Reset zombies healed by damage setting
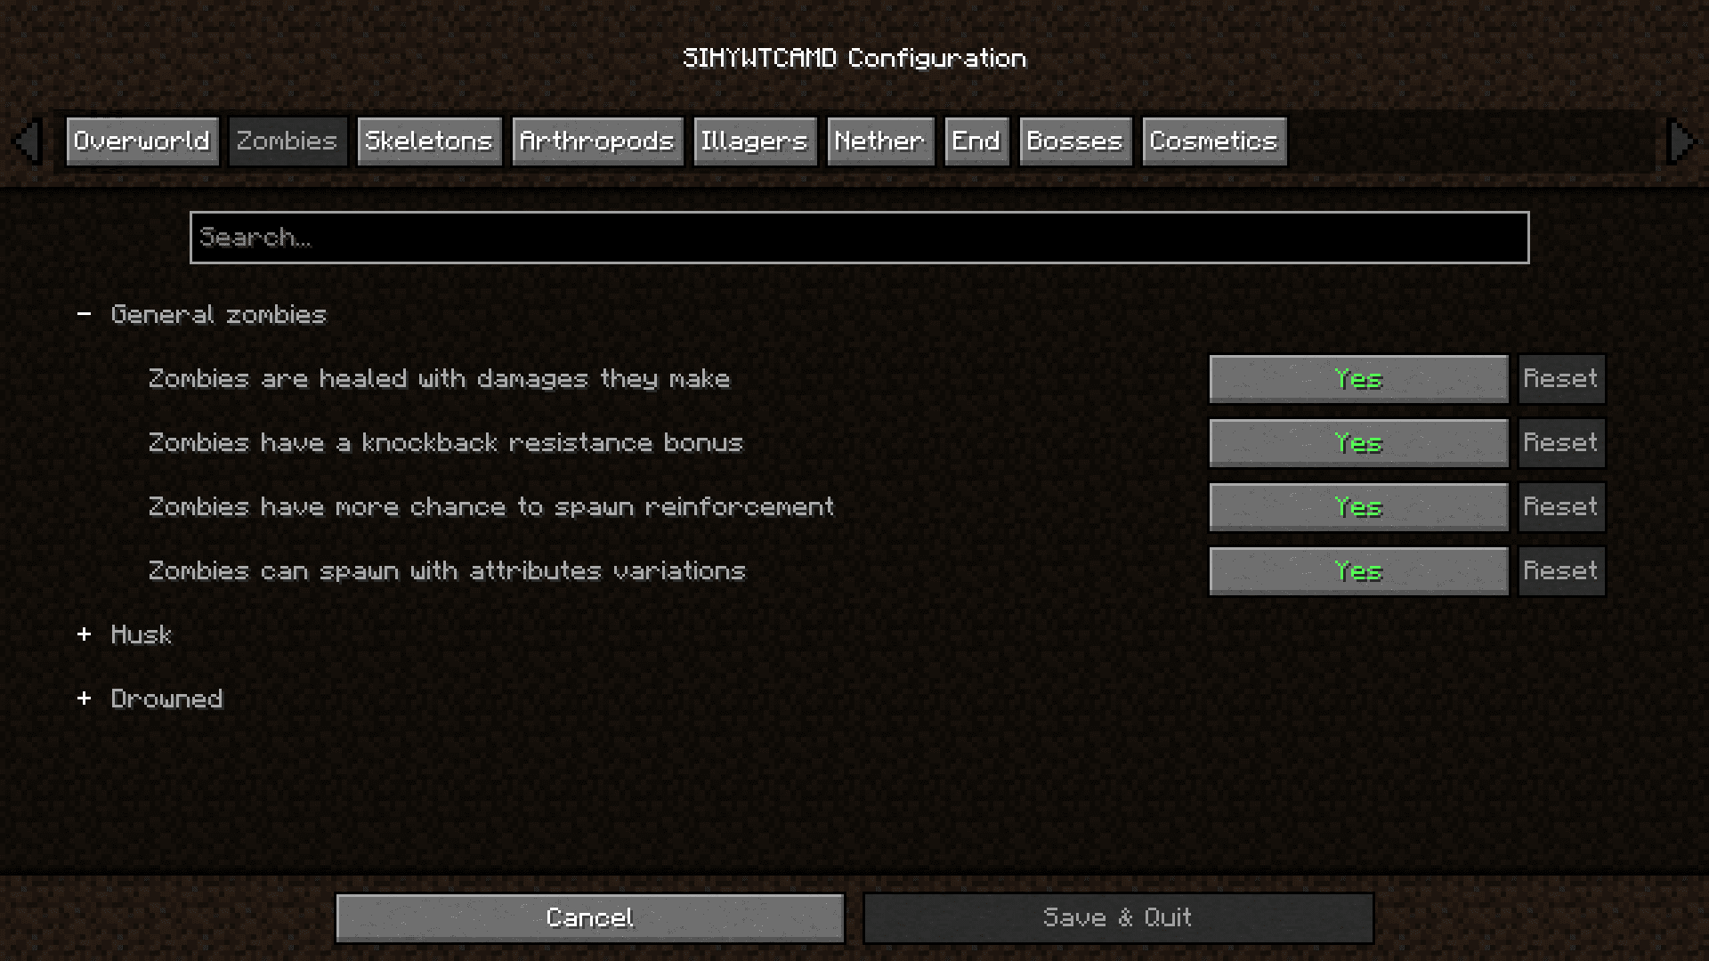The image size is (1709, 961). pyautogui.click(x=1560, y=378)
